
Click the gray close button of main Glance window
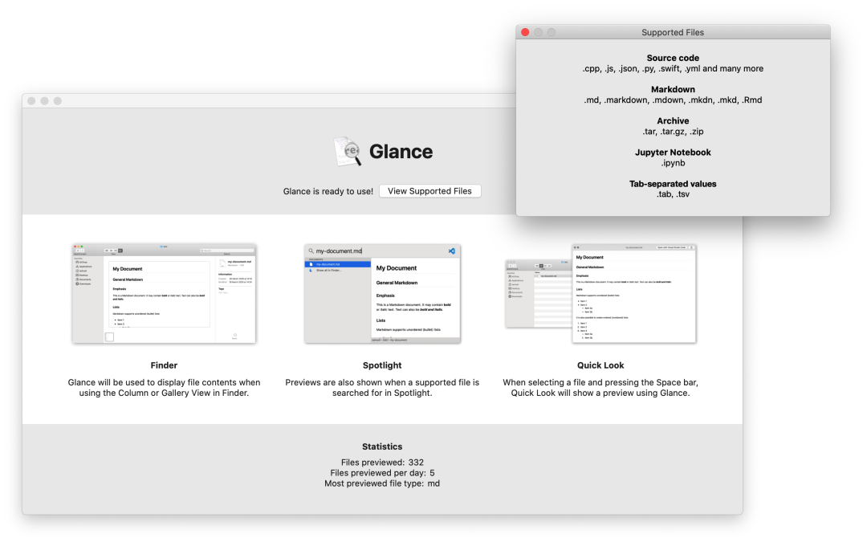pos(31,100)
